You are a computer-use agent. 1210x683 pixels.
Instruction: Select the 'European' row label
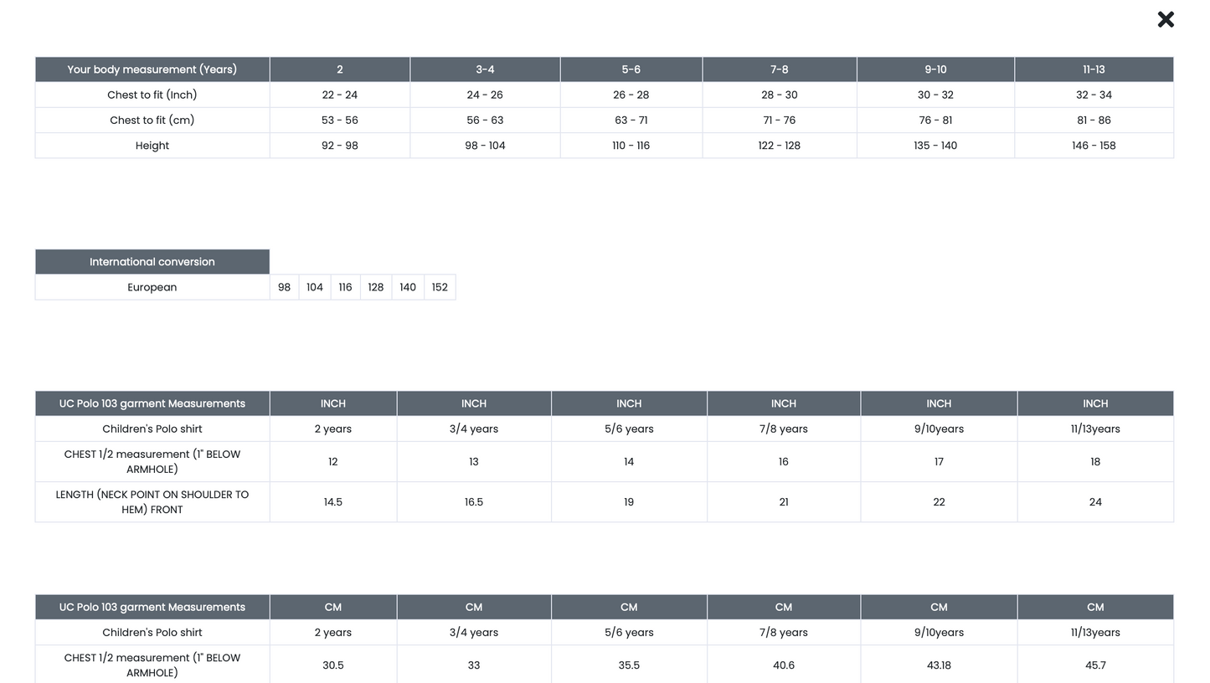pos(152,287)
